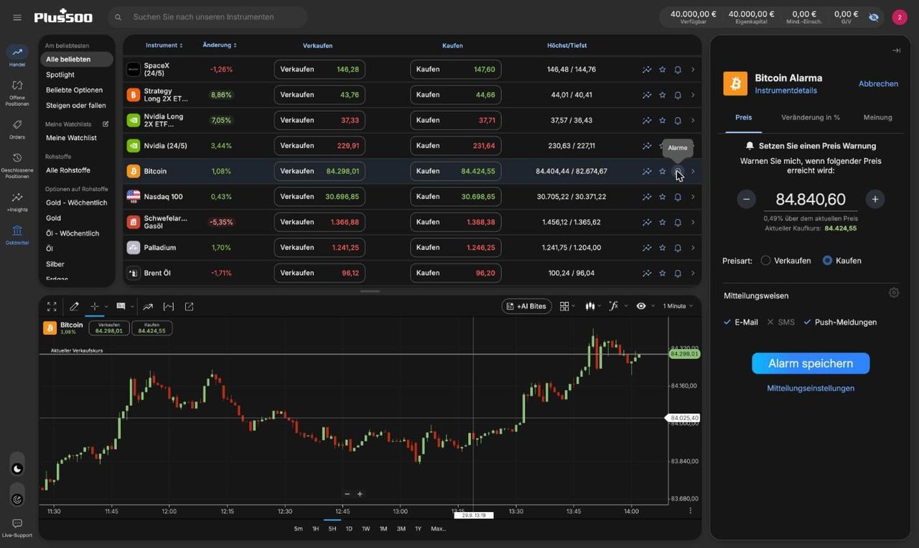The width and height of the screenshot is (919, 548).
Task: Select the 1D chart range
Action: coord(349,529)
